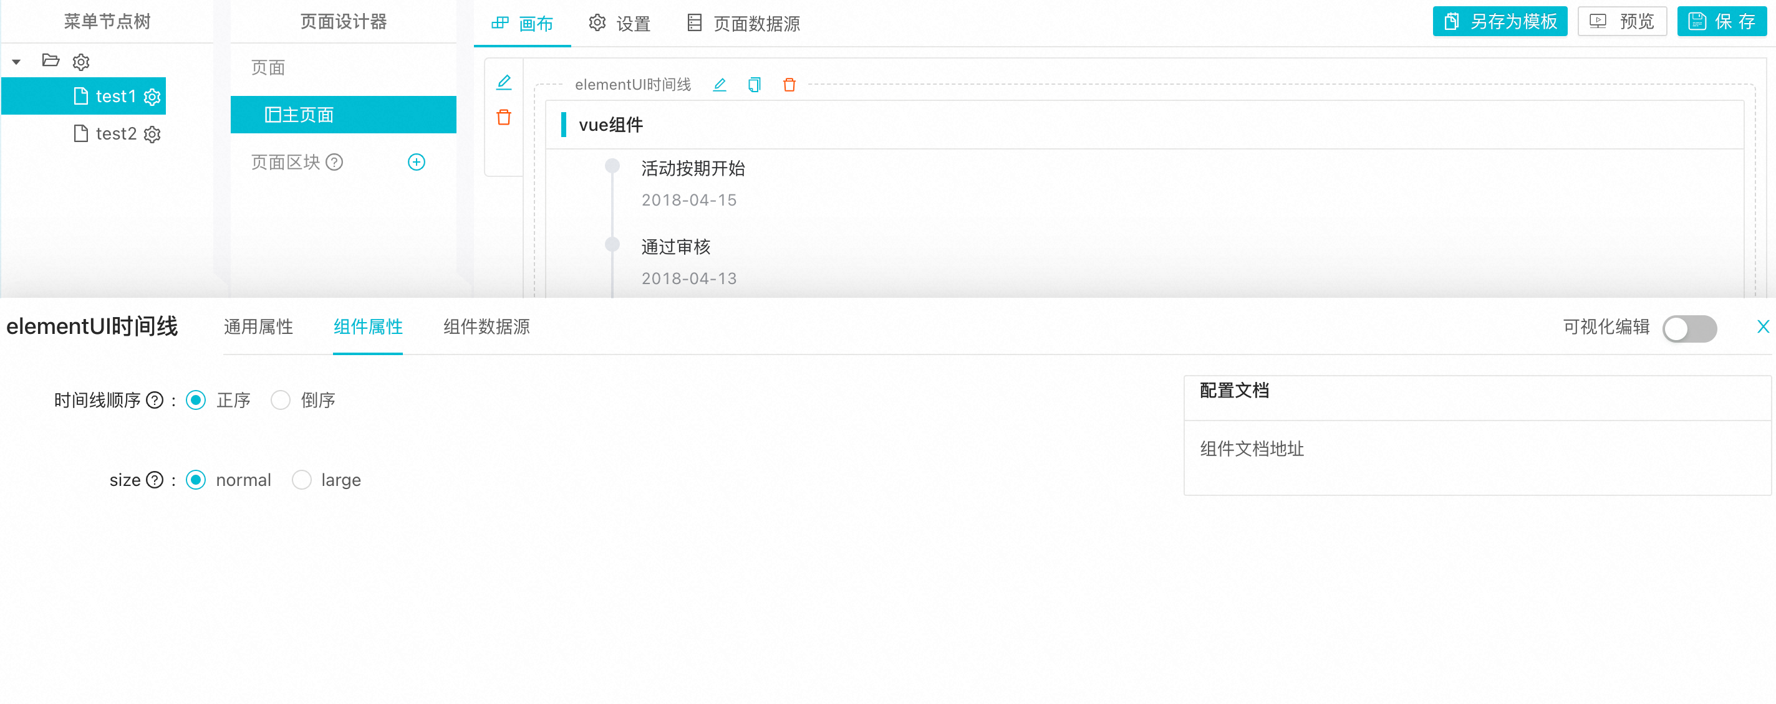
Task: Open settings gear for test2 node
Action: click(152, 135)
